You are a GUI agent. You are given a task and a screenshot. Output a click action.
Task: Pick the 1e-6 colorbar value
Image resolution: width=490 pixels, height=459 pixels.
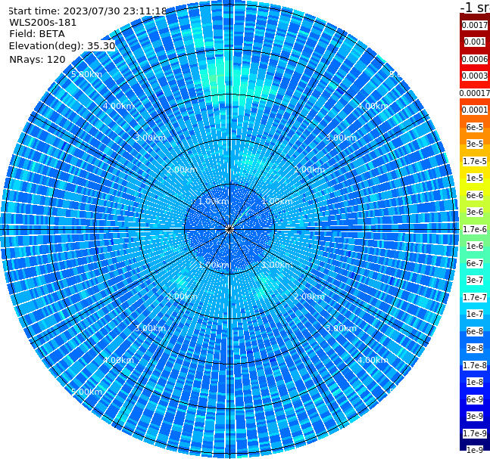475,246
